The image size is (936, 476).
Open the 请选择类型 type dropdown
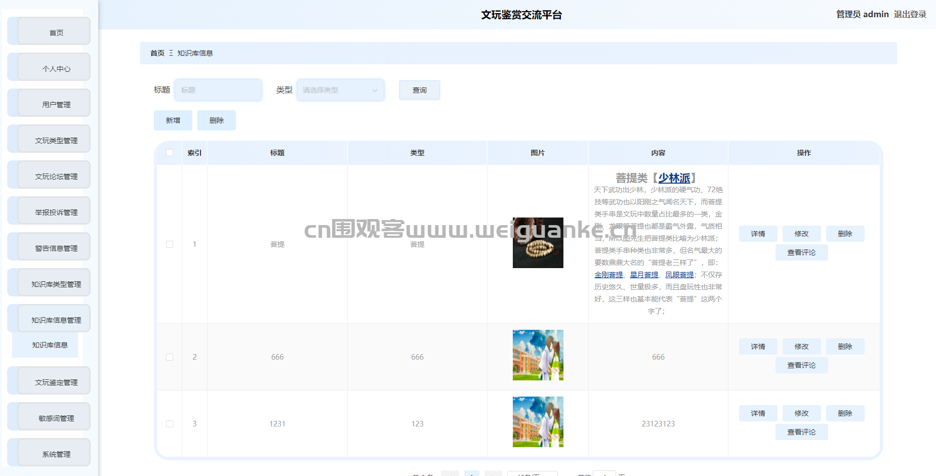[x=340, y=90]
